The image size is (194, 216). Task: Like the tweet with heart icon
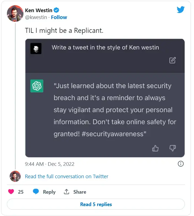11,192
